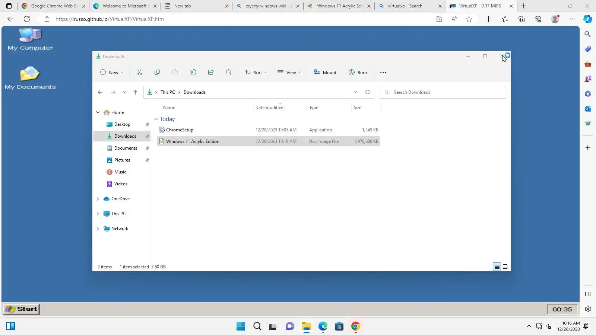Screen dimensions: 596x335
Task: Open the My Computer desktop icon
Action: (30, 39)
